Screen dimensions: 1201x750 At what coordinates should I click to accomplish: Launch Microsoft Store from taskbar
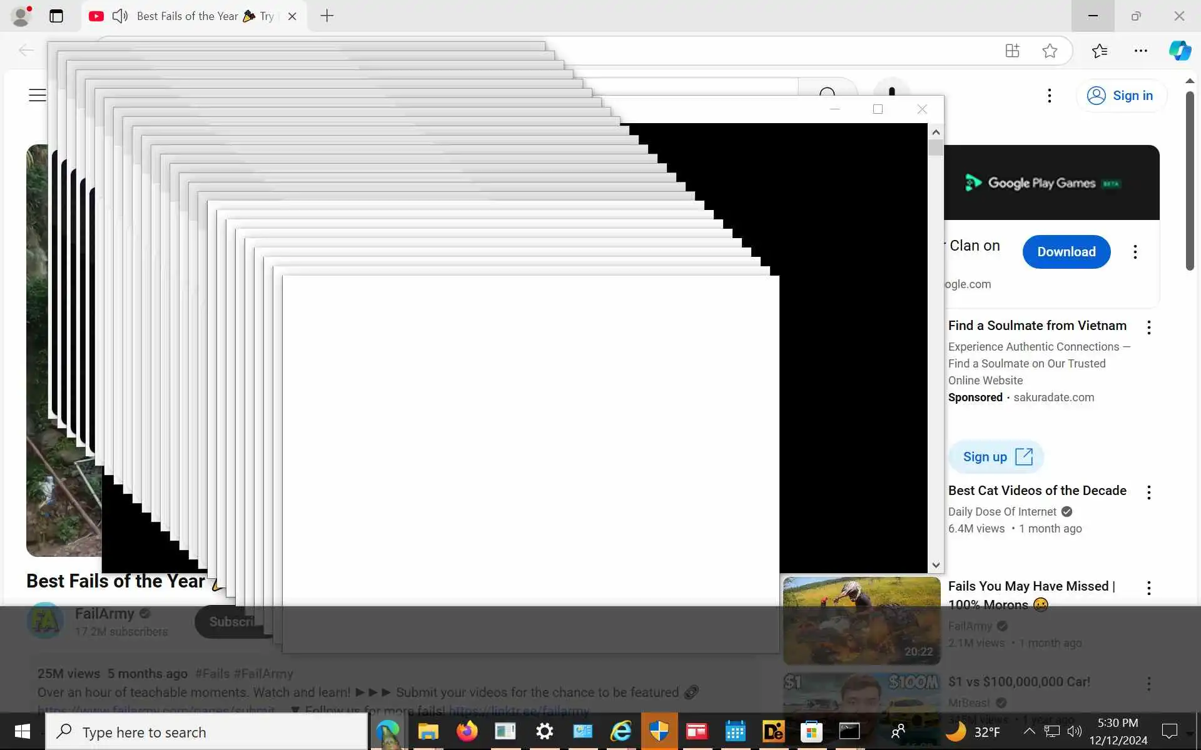pos(811,731)
